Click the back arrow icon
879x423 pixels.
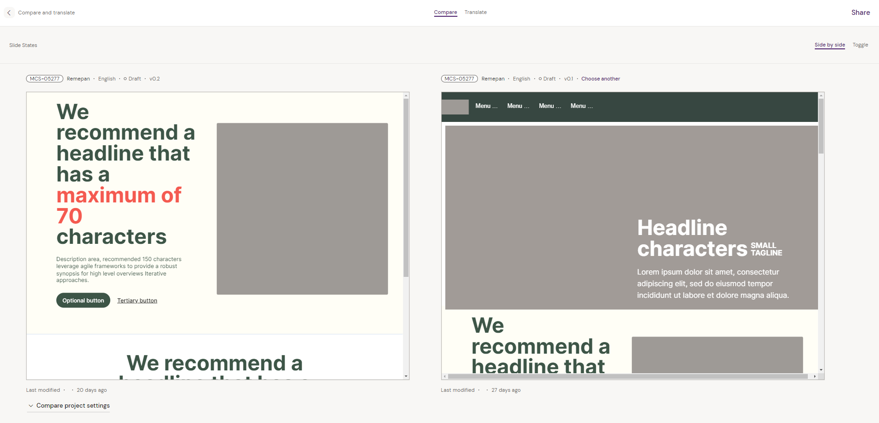click(x=9, y=13)
